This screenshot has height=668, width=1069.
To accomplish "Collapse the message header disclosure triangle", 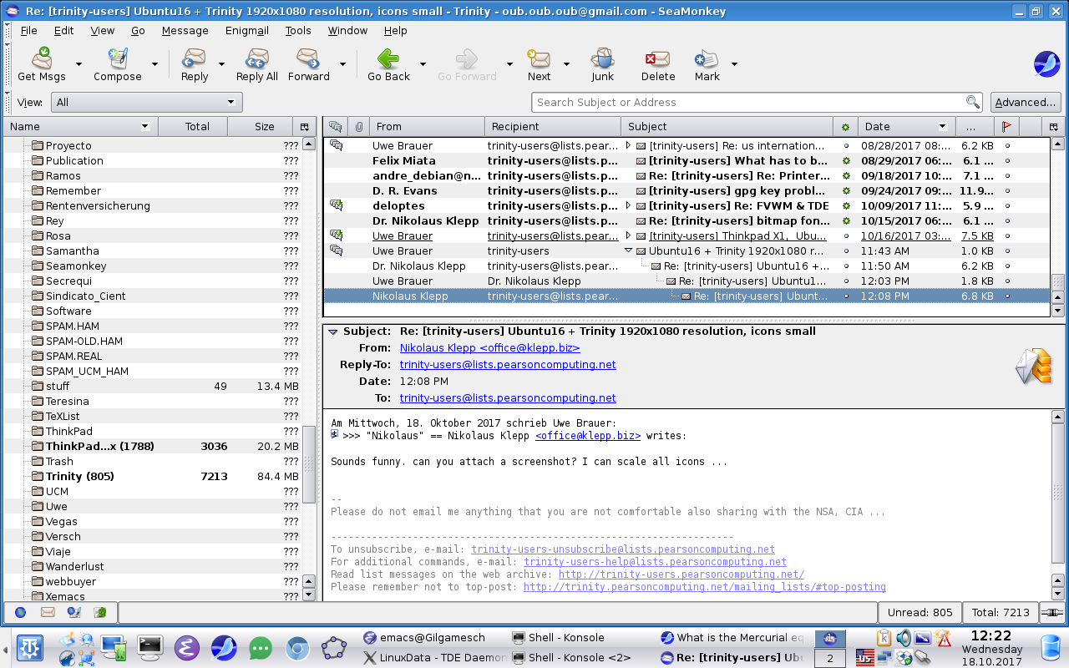I will click(333, 331).
